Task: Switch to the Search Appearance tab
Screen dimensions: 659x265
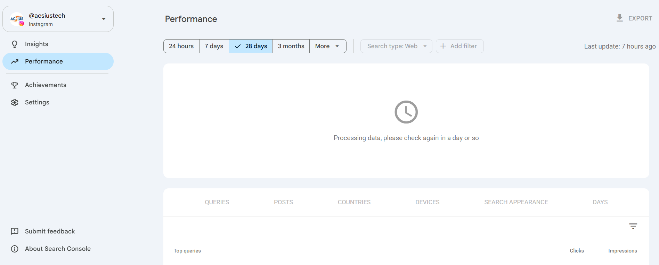Action: pyautogui.click(x=516, y=202)
